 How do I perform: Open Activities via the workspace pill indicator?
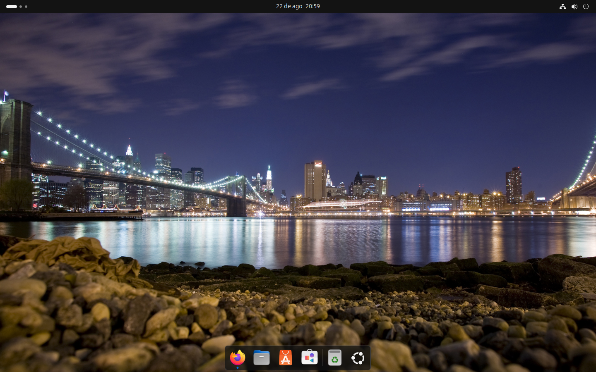12,7
